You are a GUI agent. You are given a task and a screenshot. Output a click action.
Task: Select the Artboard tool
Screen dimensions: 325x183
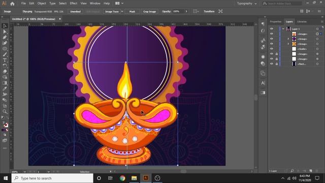tap(5, 106)
